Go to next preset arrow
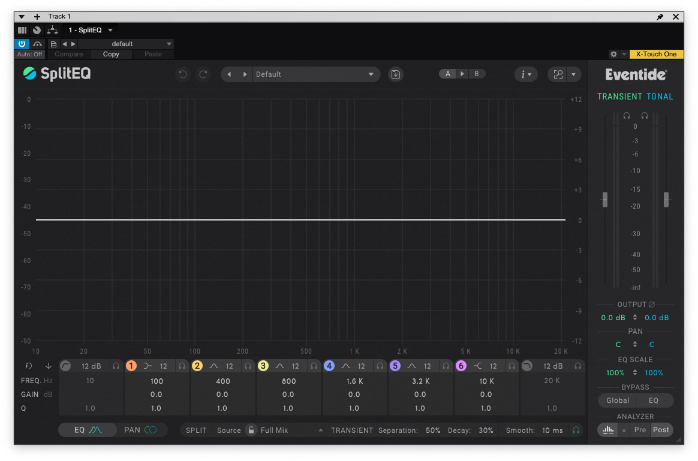The width and height of the screenshot is (698, 461). 245,74
